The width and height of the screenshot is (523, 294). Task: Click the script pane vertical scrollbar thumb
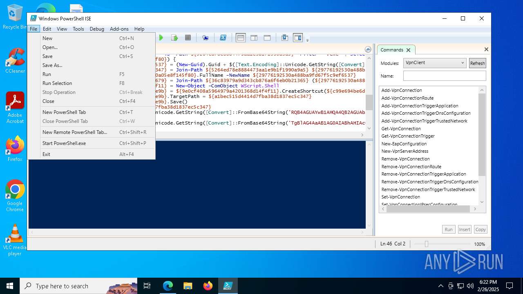369,102
